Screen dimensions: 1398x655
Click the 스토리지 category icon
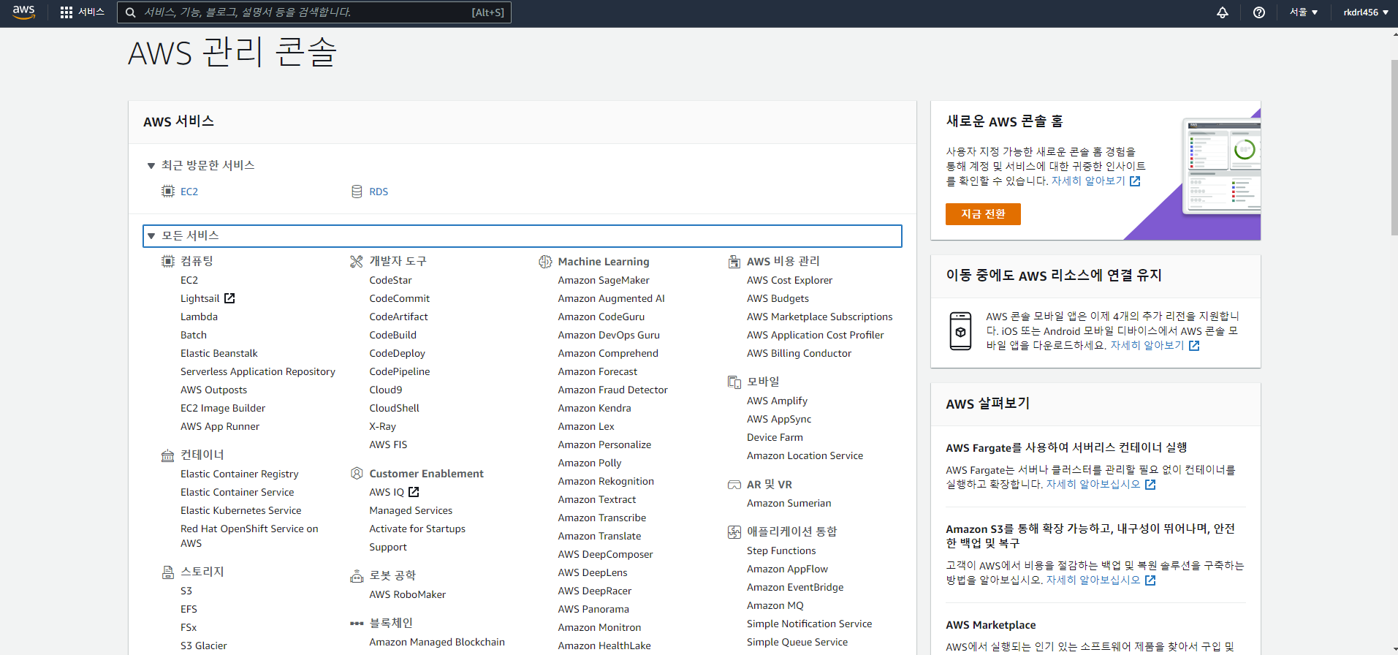168,572
